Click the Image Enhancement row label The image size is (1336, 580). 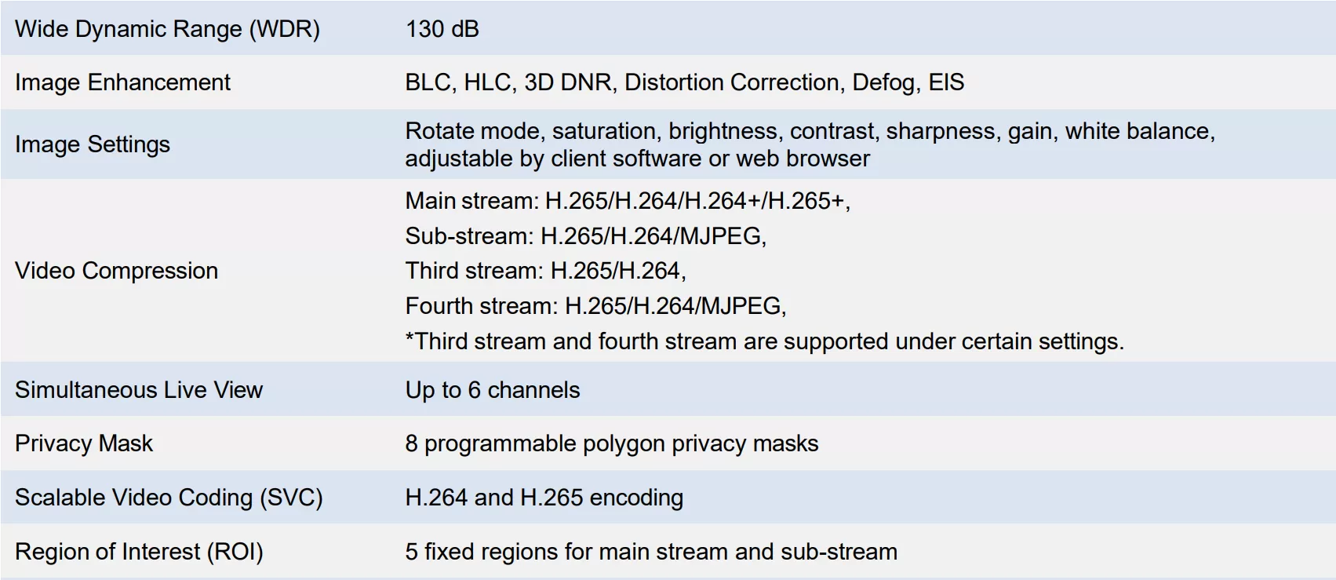click(122, 82)
